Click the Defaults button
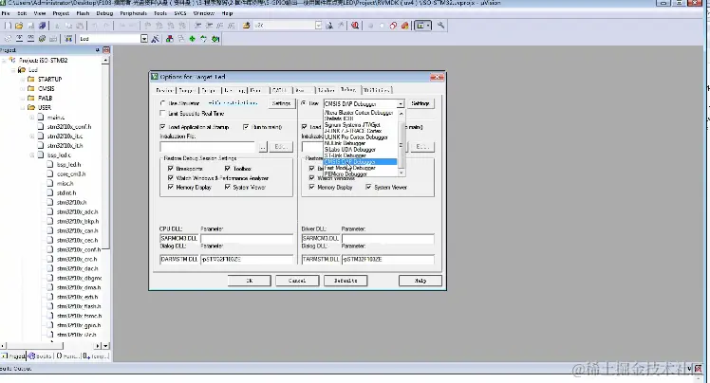Image resolution: width=710 pixels, height=383 pixels. click(346, 281)
